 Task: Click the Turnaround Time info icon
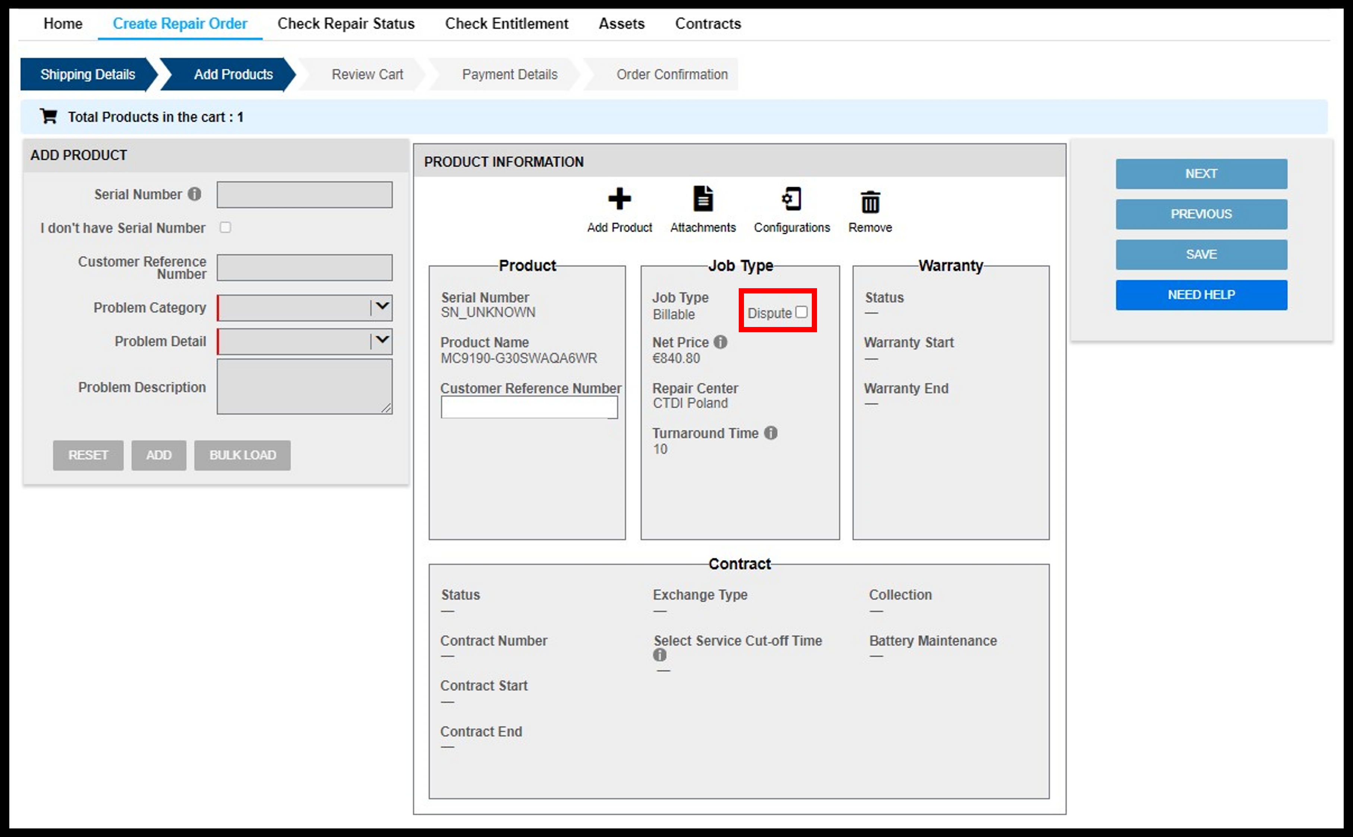[x=770, y=433]
